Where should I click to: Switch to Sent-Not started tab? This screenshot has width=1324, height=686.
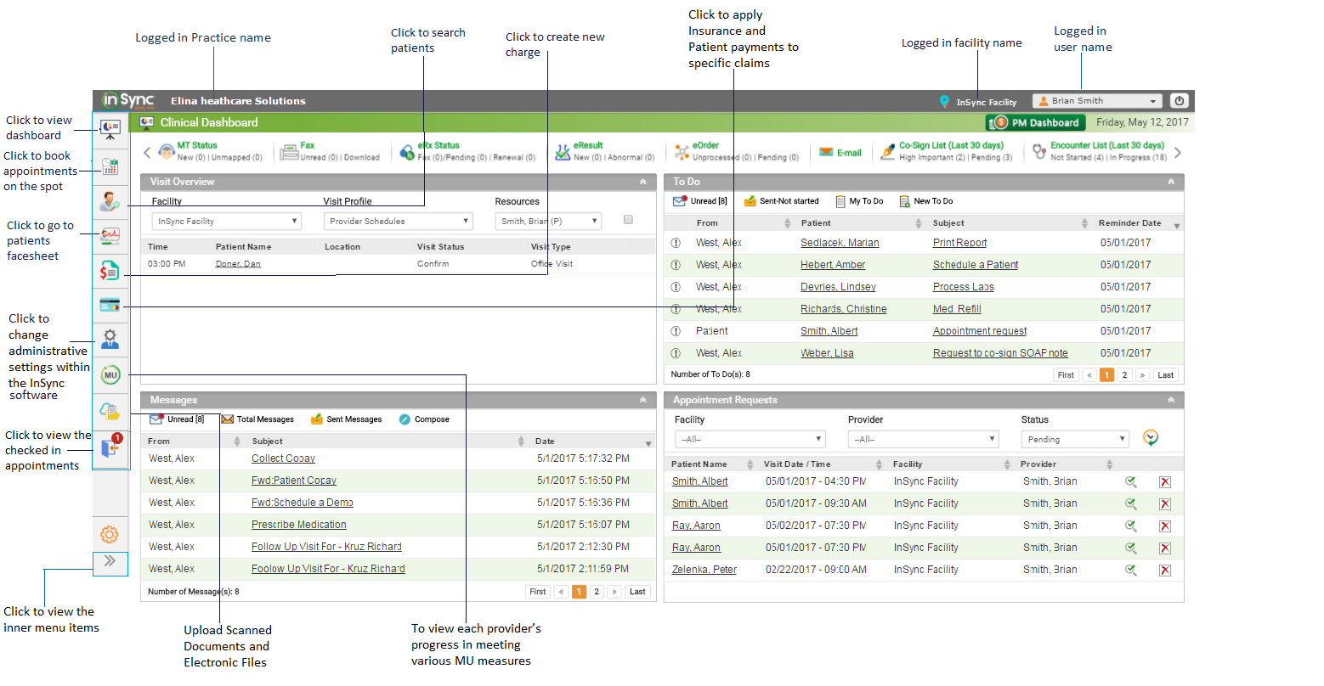point(781,201)
